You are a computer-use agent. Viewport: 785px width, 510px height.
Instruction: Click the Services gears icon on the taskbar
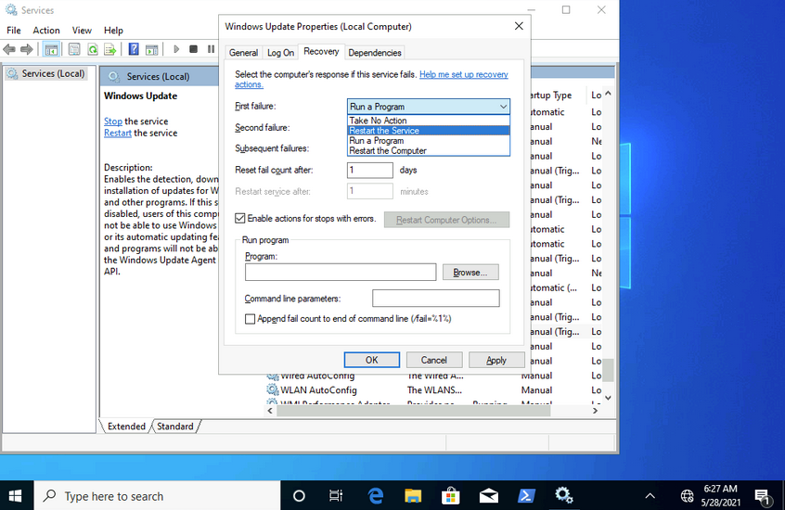tap(564, 495)
